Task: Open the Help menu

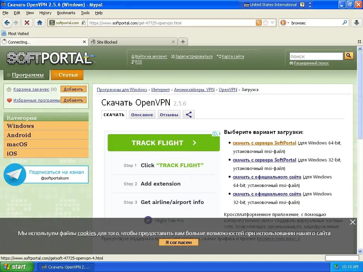Action: 99,13
